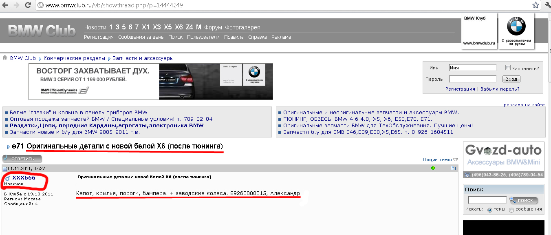The height and width of the screenshot is (235, 551).
Task: Open Оригинальные запчасти для ТехОбслуживания link
Action: 378,126
